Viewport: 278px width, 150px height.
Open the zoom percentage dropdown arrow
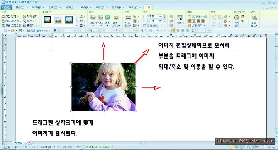(x=265, y=147)
